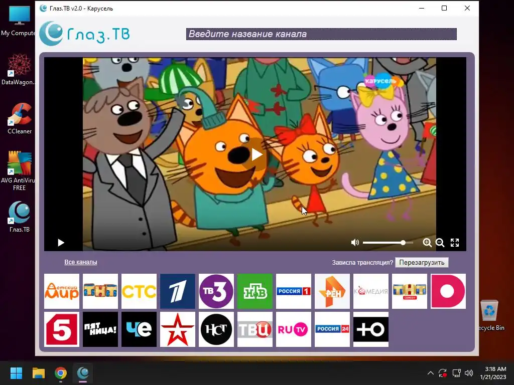Screen dimensions: 514x385
Task: Play the video with bottom-left play button
Action: click(x=61, y=243)
